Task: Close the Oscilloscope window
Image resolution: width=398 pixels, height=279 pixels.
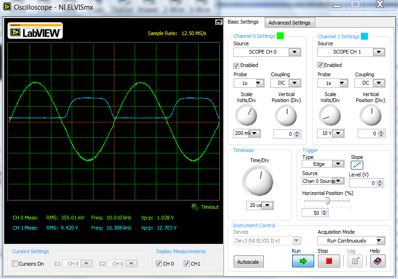Action: pyautogui.click(x=380, y=5)
